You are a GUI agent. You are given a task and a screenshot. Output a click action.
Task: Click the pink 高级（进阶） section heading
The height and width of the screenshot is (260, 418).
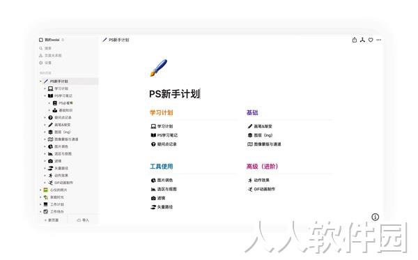pyautogui.click(x=263, y=167)
